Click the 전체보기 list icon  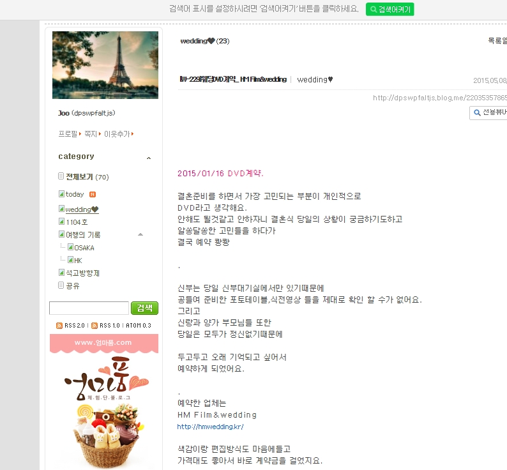click(x=61, y=176)
